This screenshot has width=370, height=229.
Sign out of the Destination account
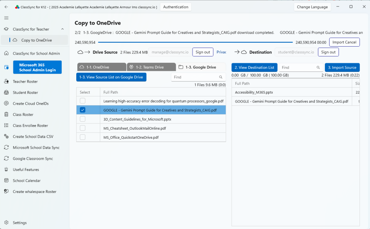point(328,52)
